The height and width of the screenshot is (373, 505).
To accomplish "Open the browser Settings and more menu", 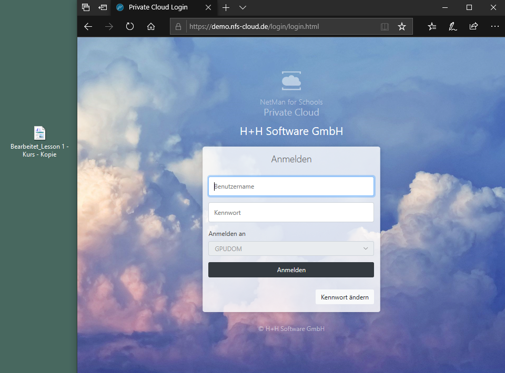I will coord(494,26).
